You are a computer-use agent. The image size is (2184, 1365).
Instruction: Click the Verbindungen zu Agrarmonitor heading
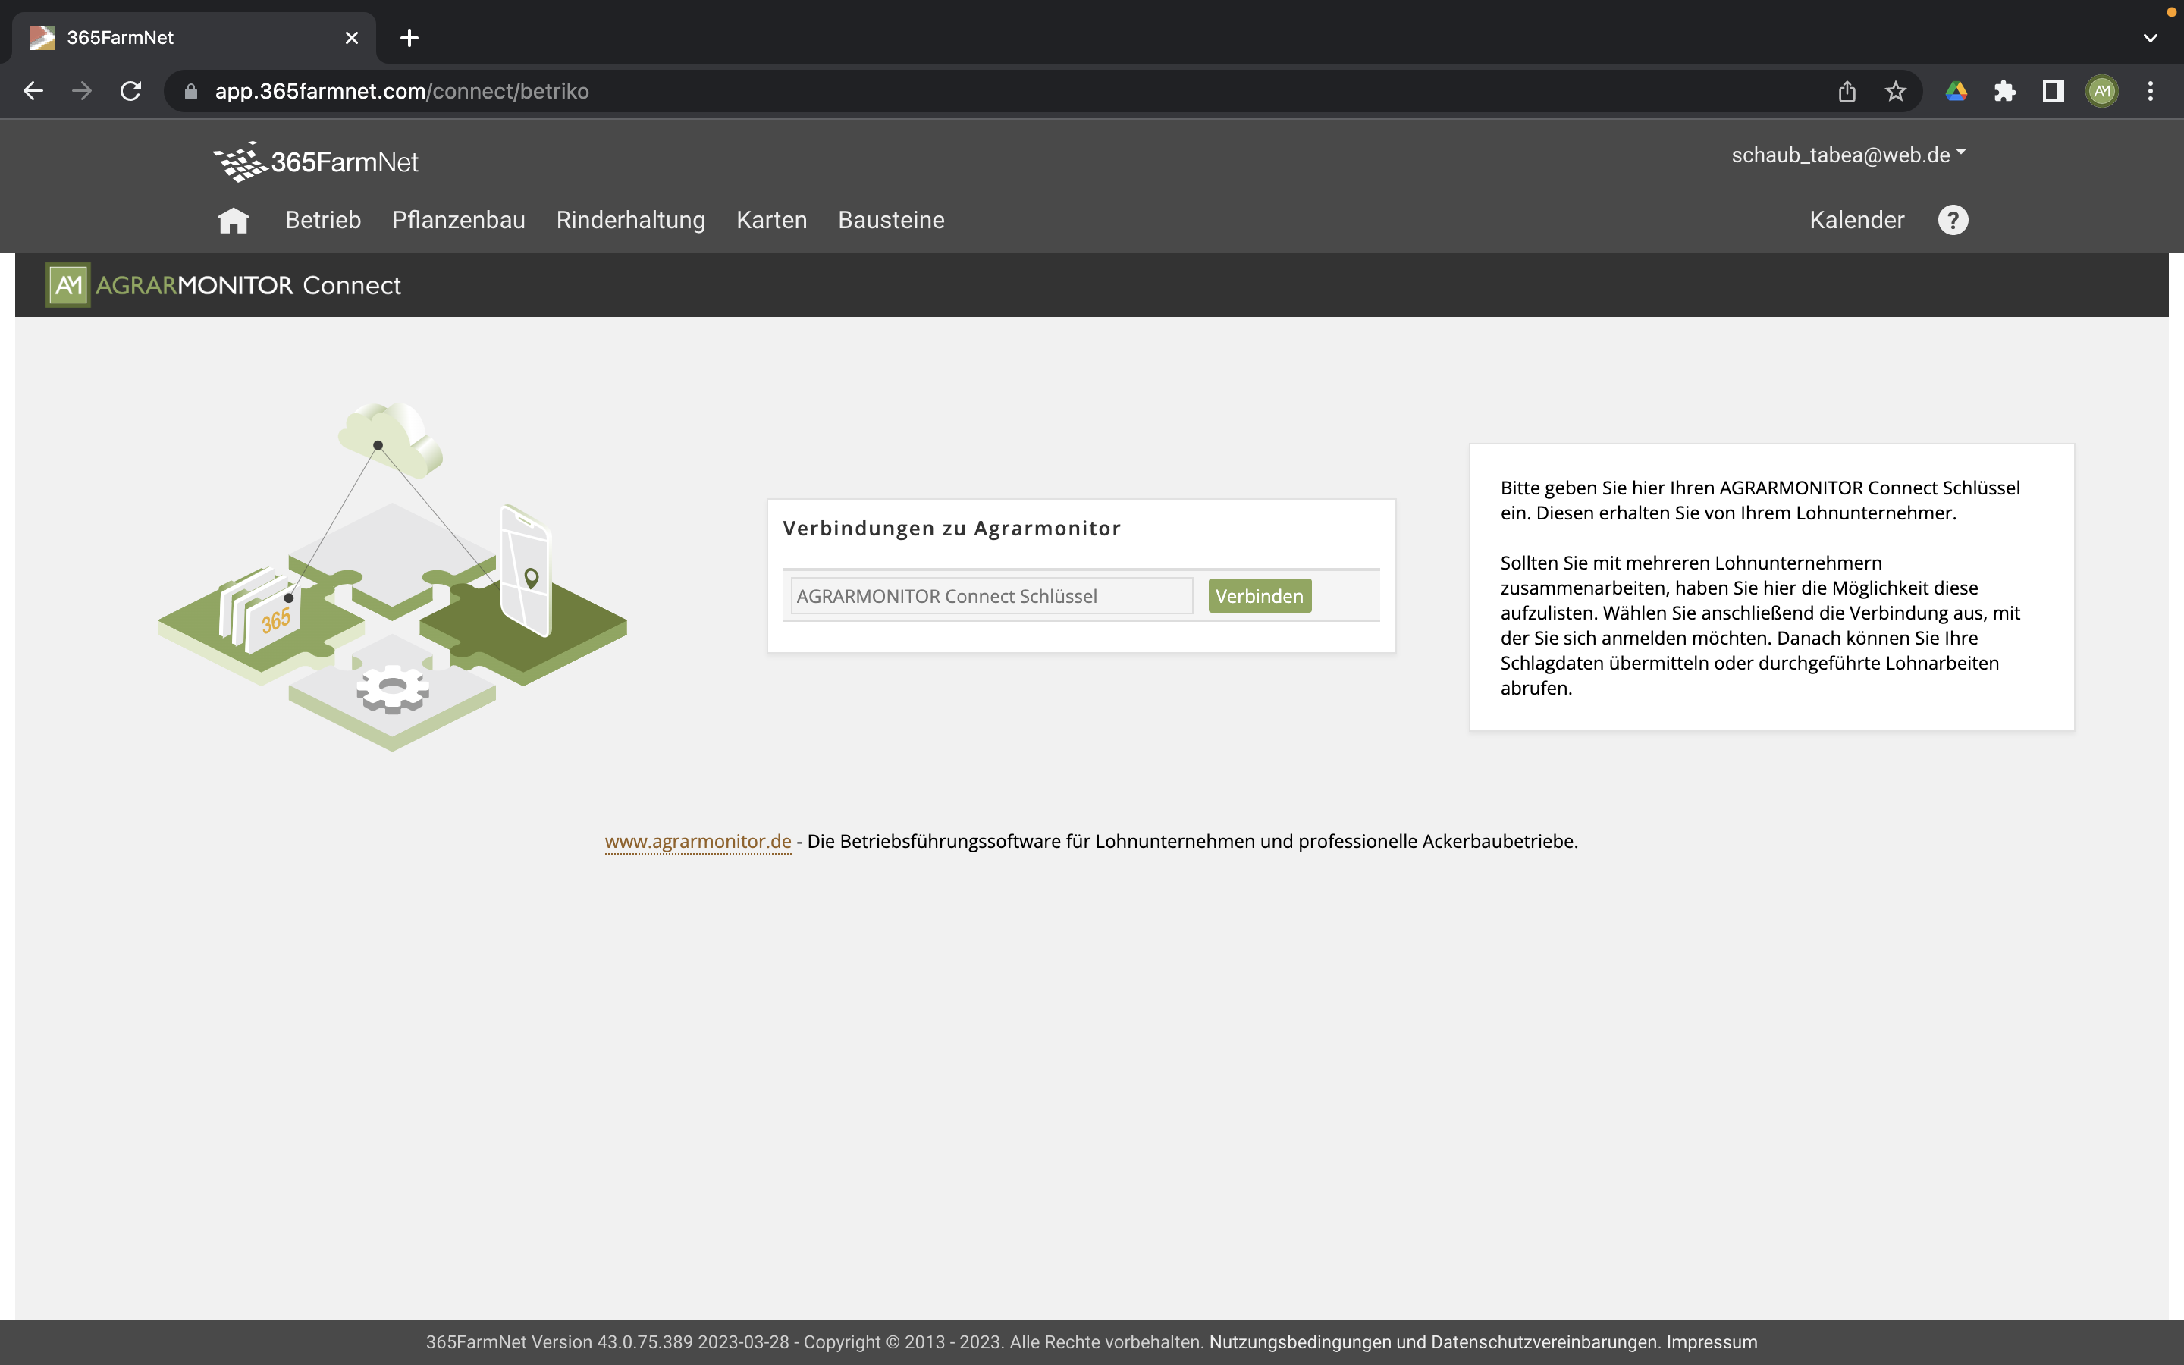(x=951, y=528)
